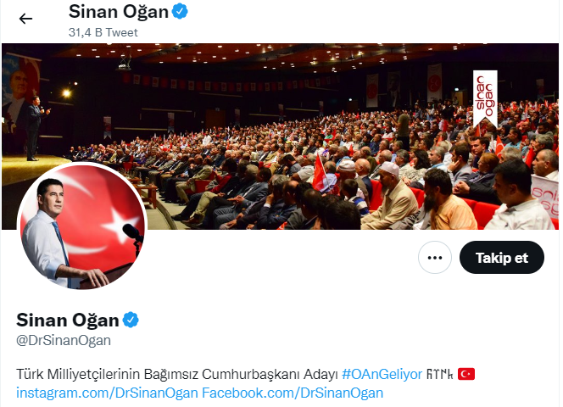The image size is (563, 407).
Task: Click the 31,4 B Tweet count text
Action: tap(103, 33)
